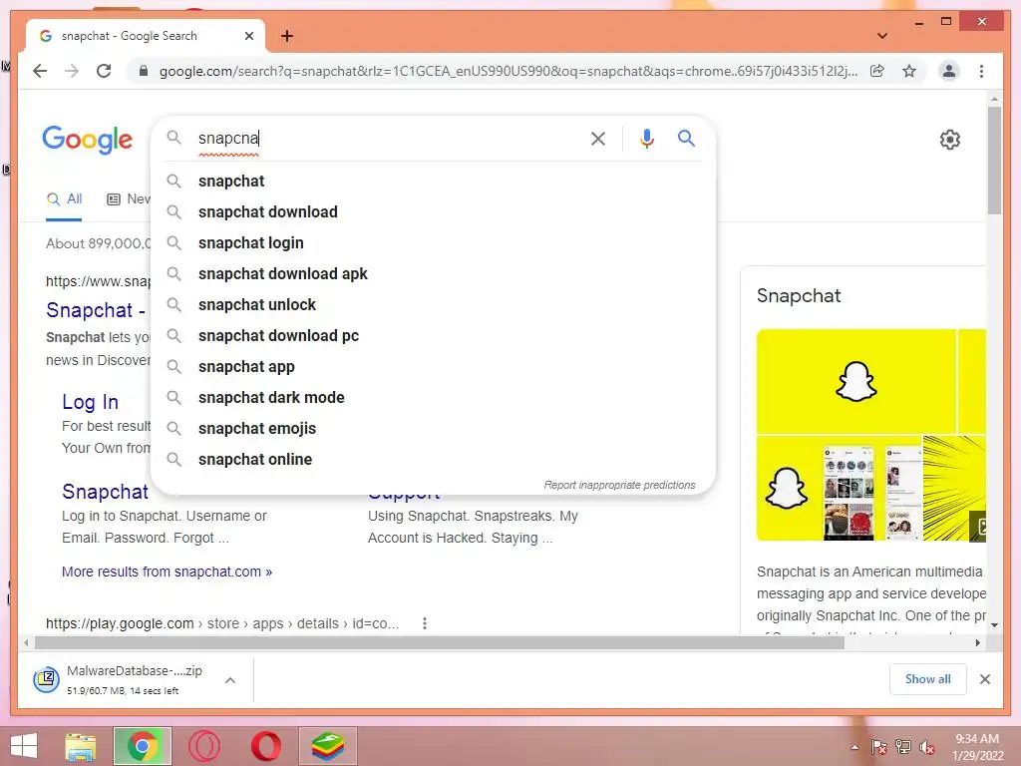Screen dimensions: 1021x766
Task: Open Google quick settings gear
Action: [x=950, y=140]
